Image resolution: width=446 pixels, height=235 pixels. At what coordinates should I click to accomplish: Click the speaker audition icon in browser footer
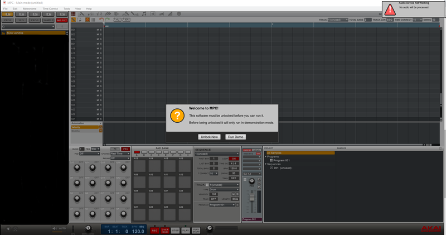pyautogui.click(x=54, y=228)
